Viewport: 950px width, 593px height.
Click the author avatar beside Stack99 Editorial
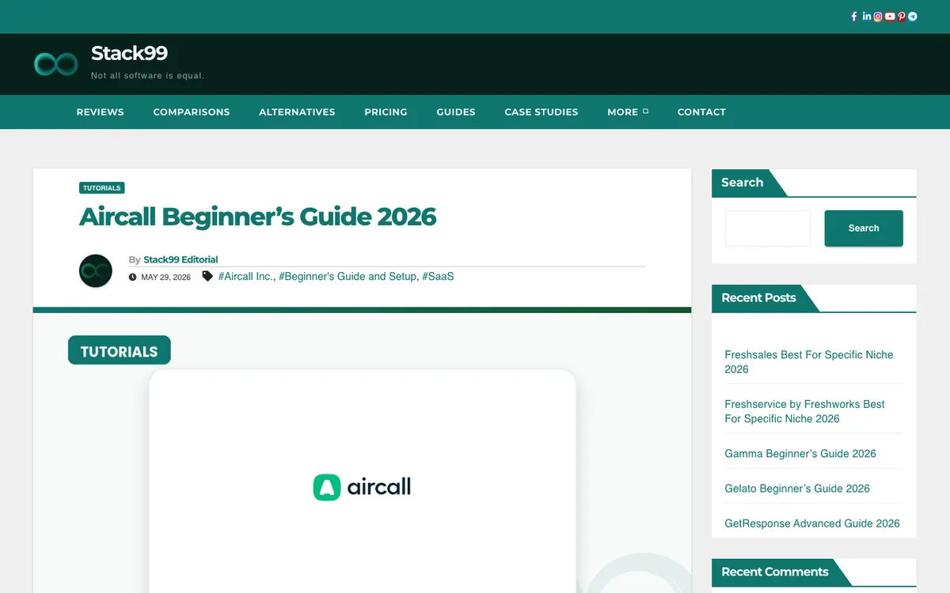pos(96,271)
